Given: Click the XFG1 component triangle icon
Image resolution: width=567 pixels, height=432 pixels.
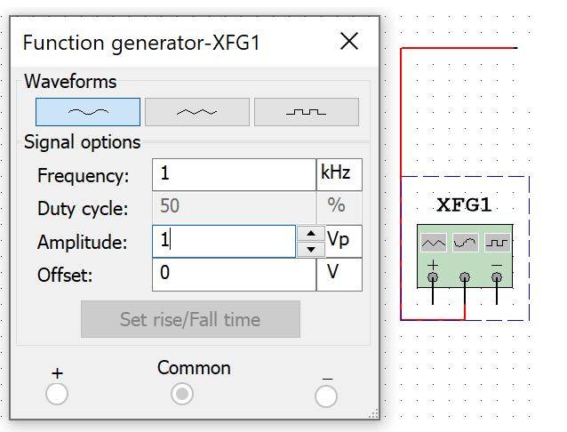Looking at the screenshot, I should click(x=434, y=242).
